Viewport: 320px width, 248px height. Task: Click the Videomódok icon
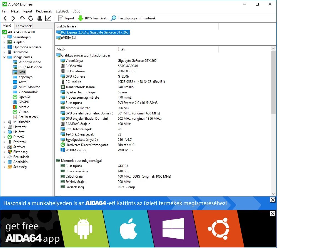15,92
